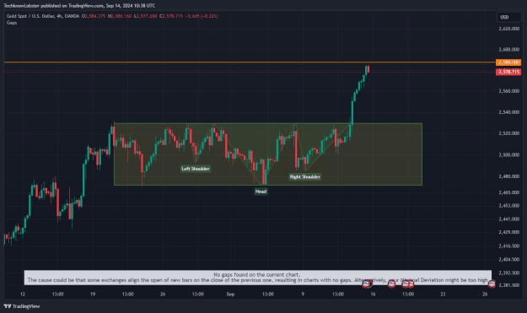Select the Right Shoulder label
The height and width of the screenshot is (313, 527).
click(305, 177)
